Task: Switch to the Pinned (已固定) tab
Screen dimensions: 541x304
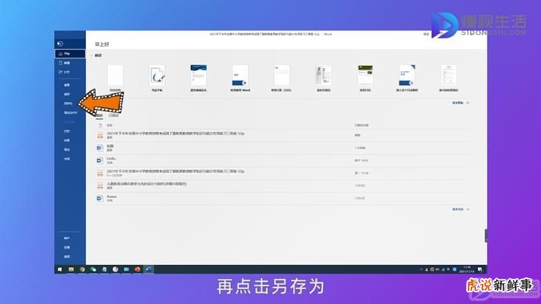Action: pos(113,115)
